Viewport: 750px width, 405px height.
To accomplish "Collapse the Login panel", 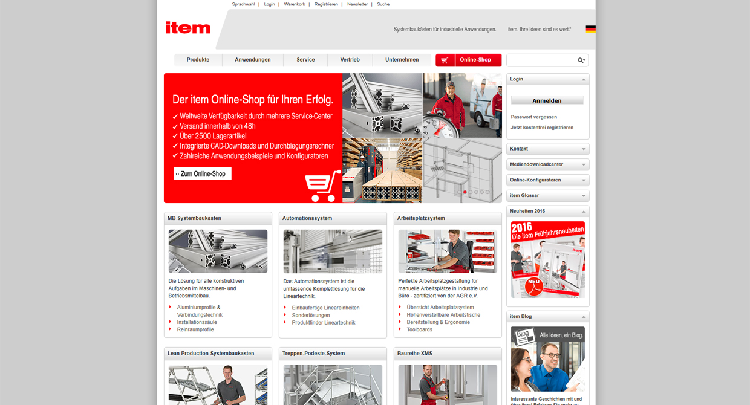I will coord(584,79).
